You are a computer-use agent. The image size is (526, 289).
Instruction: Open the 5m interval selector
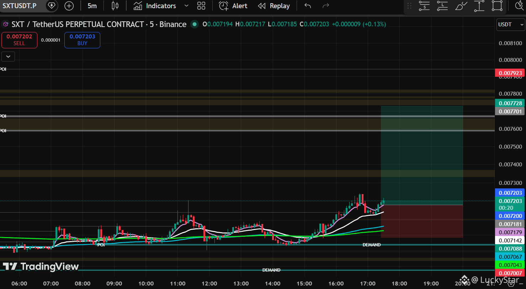click(x=92, y=6)
